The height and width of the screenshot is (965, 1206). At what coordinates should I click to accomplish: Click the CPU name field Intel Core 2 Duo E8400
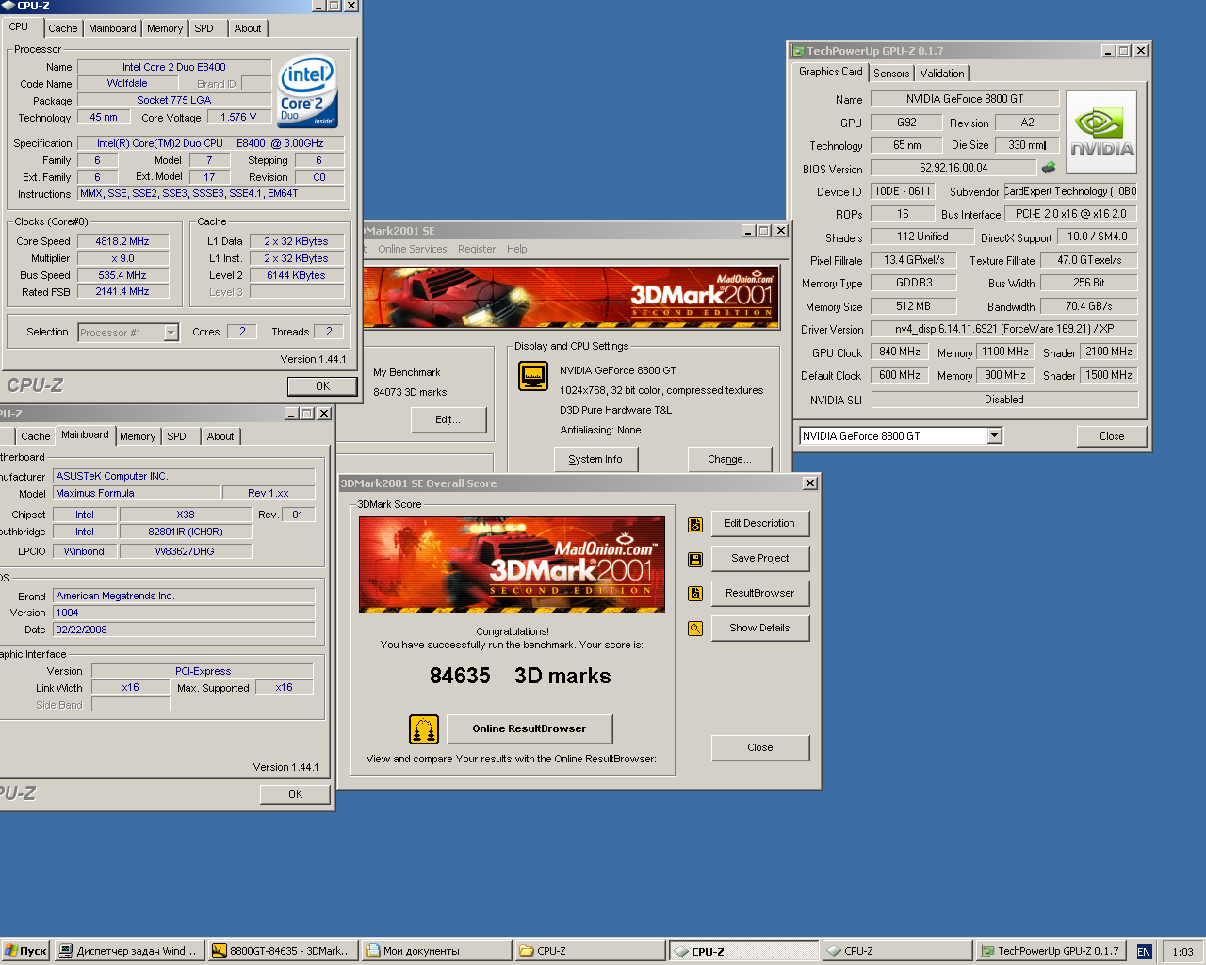(x=174, y=67)
